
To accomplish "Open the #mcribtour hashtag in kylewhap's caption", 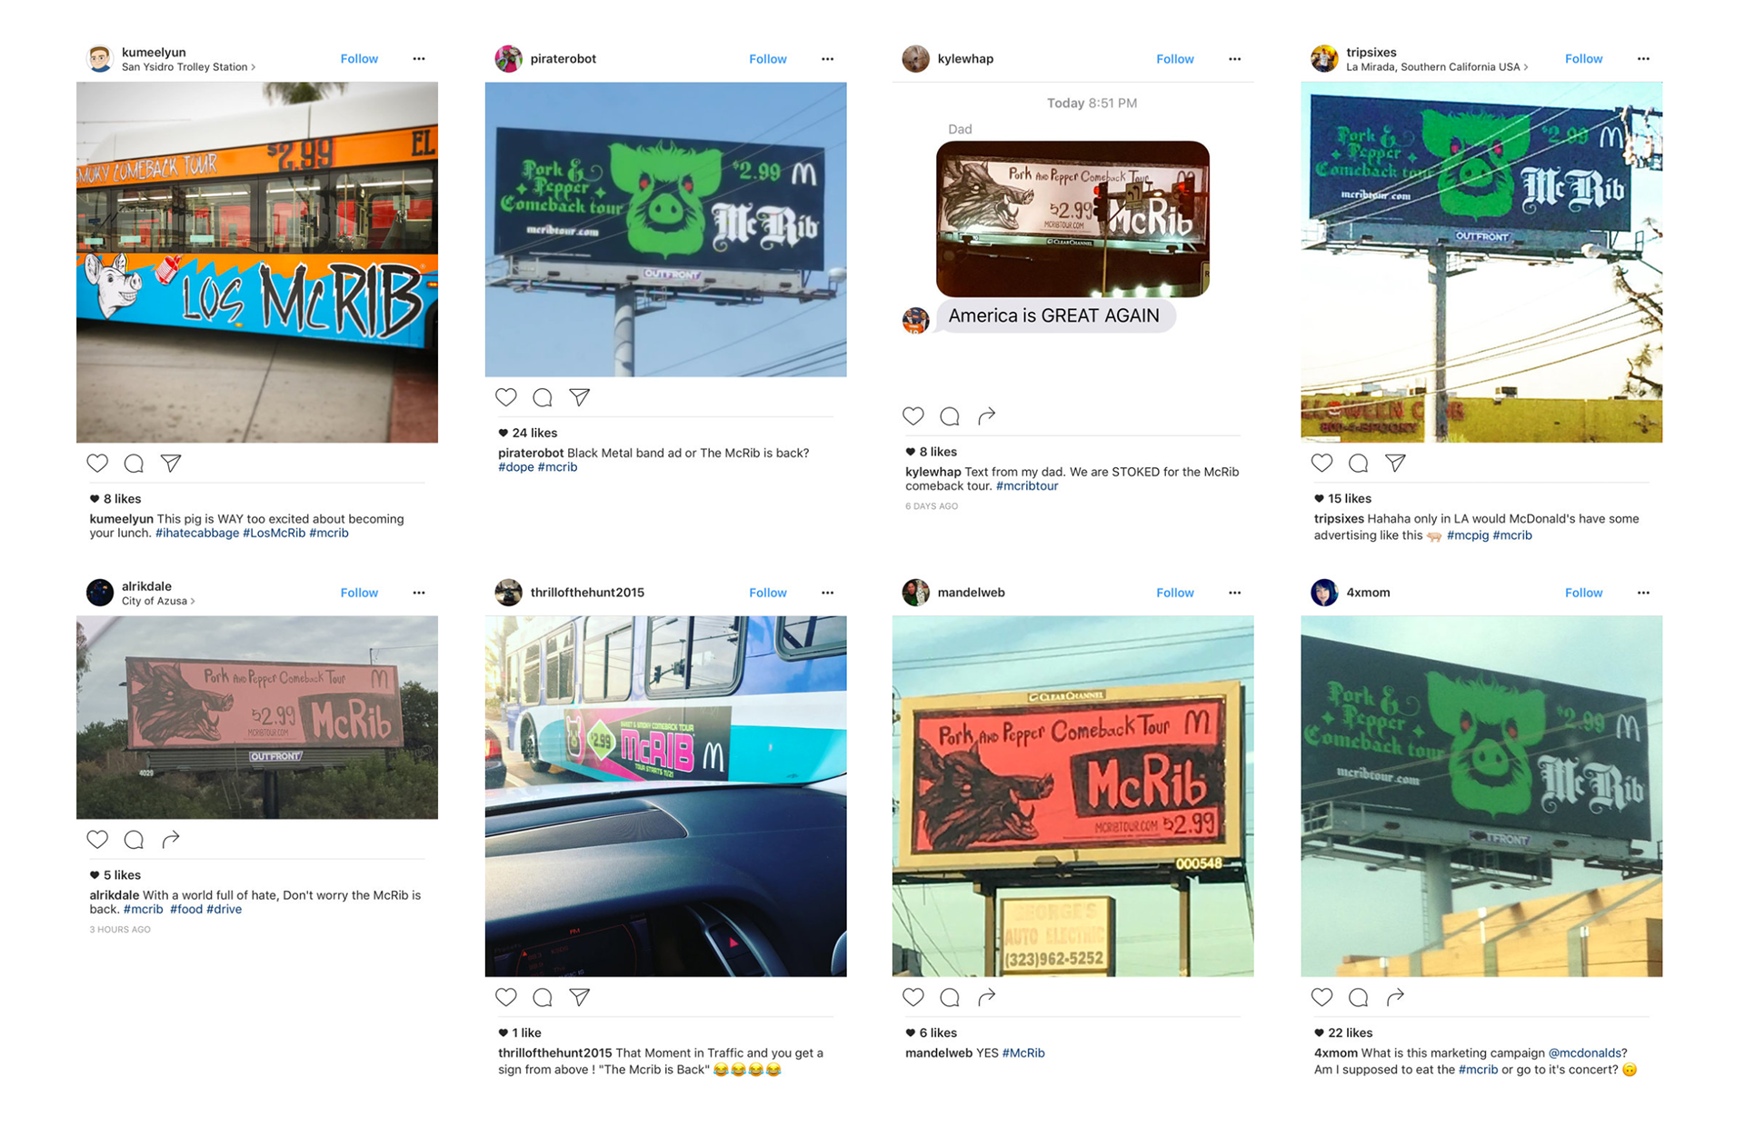I will pyautogui.click(x=1027, y=486).
